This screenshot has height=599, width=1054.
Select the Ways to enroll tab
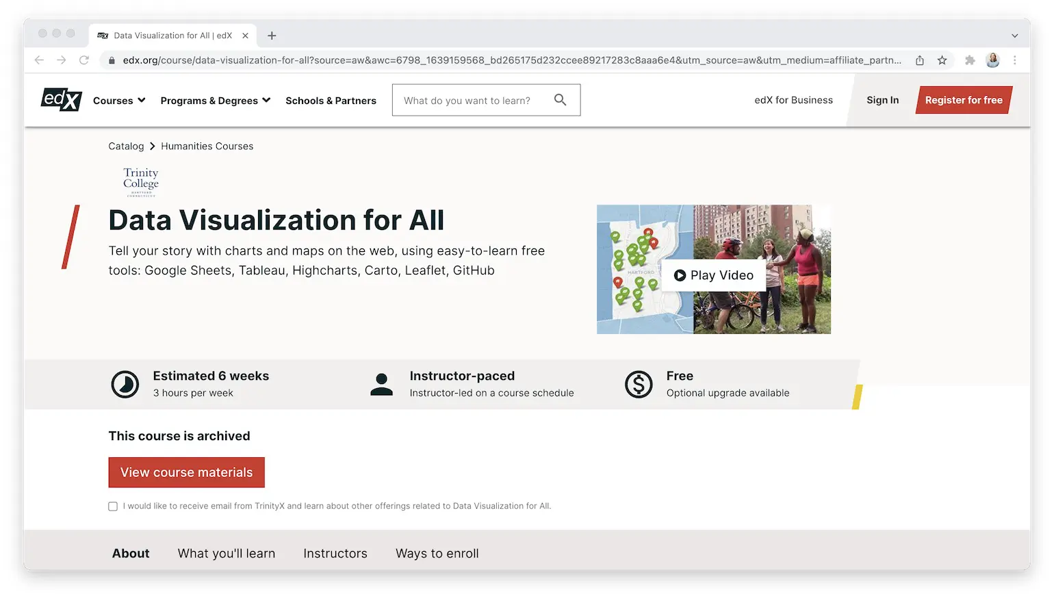click(x=437, y=553)
